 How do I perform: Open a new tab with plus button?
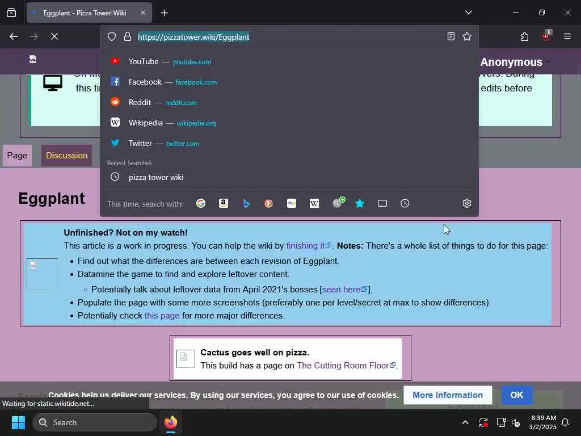[x=164, y=13]
